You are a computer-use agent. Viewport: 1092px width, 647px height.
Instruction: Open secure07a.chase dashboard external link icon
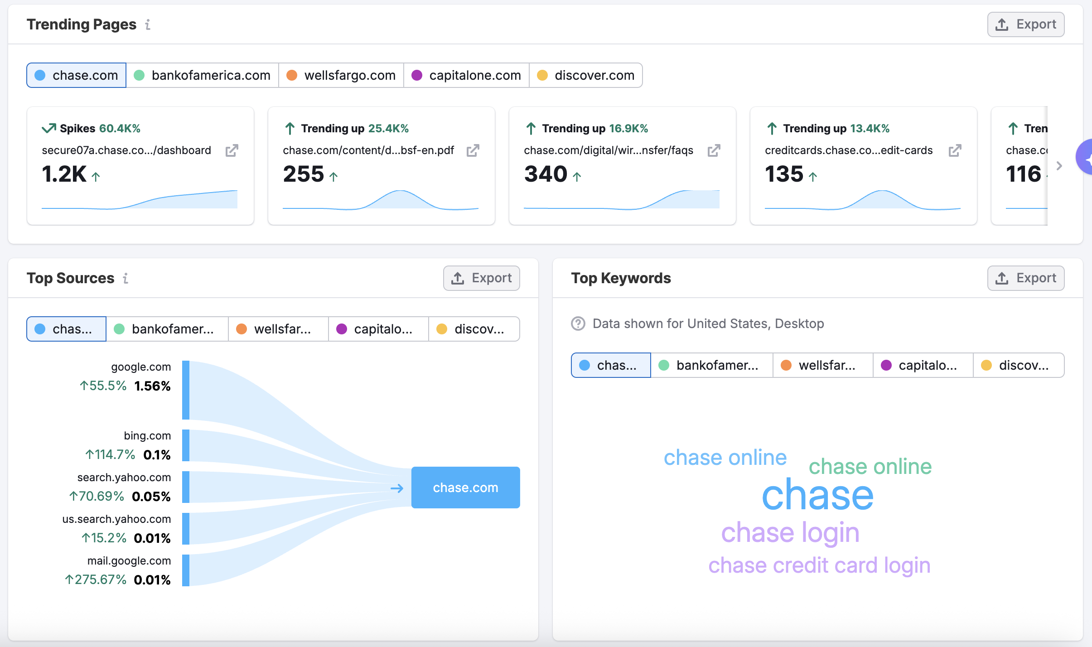[x=232, y=150]
